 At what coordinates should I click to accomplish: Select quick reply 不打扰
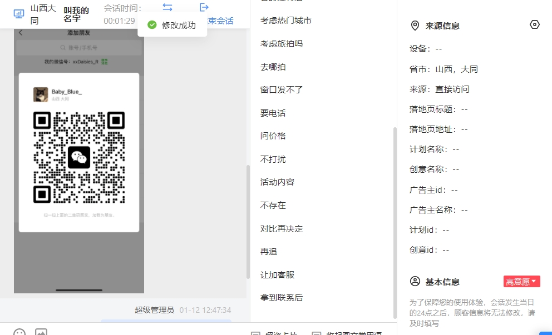pyautogui.click(x=273, y=159)
